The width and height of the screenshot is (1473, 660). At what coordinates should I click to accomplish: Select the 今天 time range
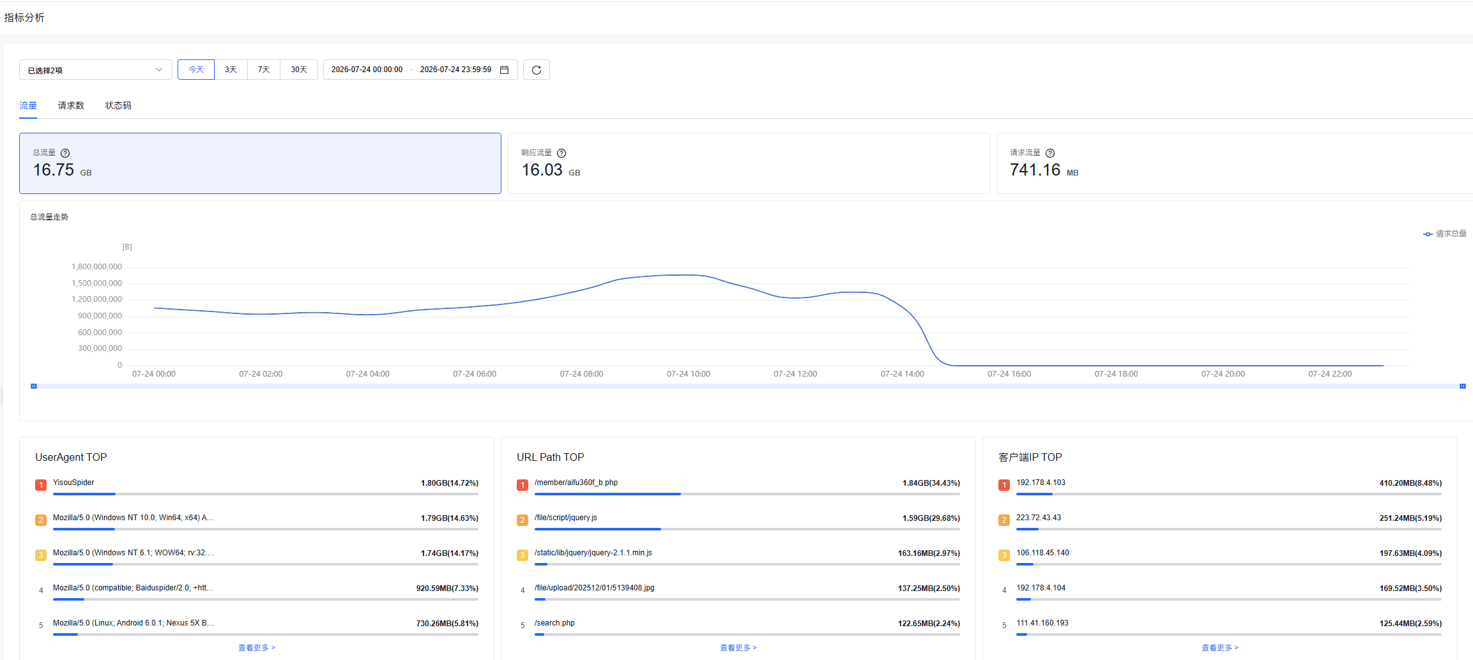click(196, 70)
